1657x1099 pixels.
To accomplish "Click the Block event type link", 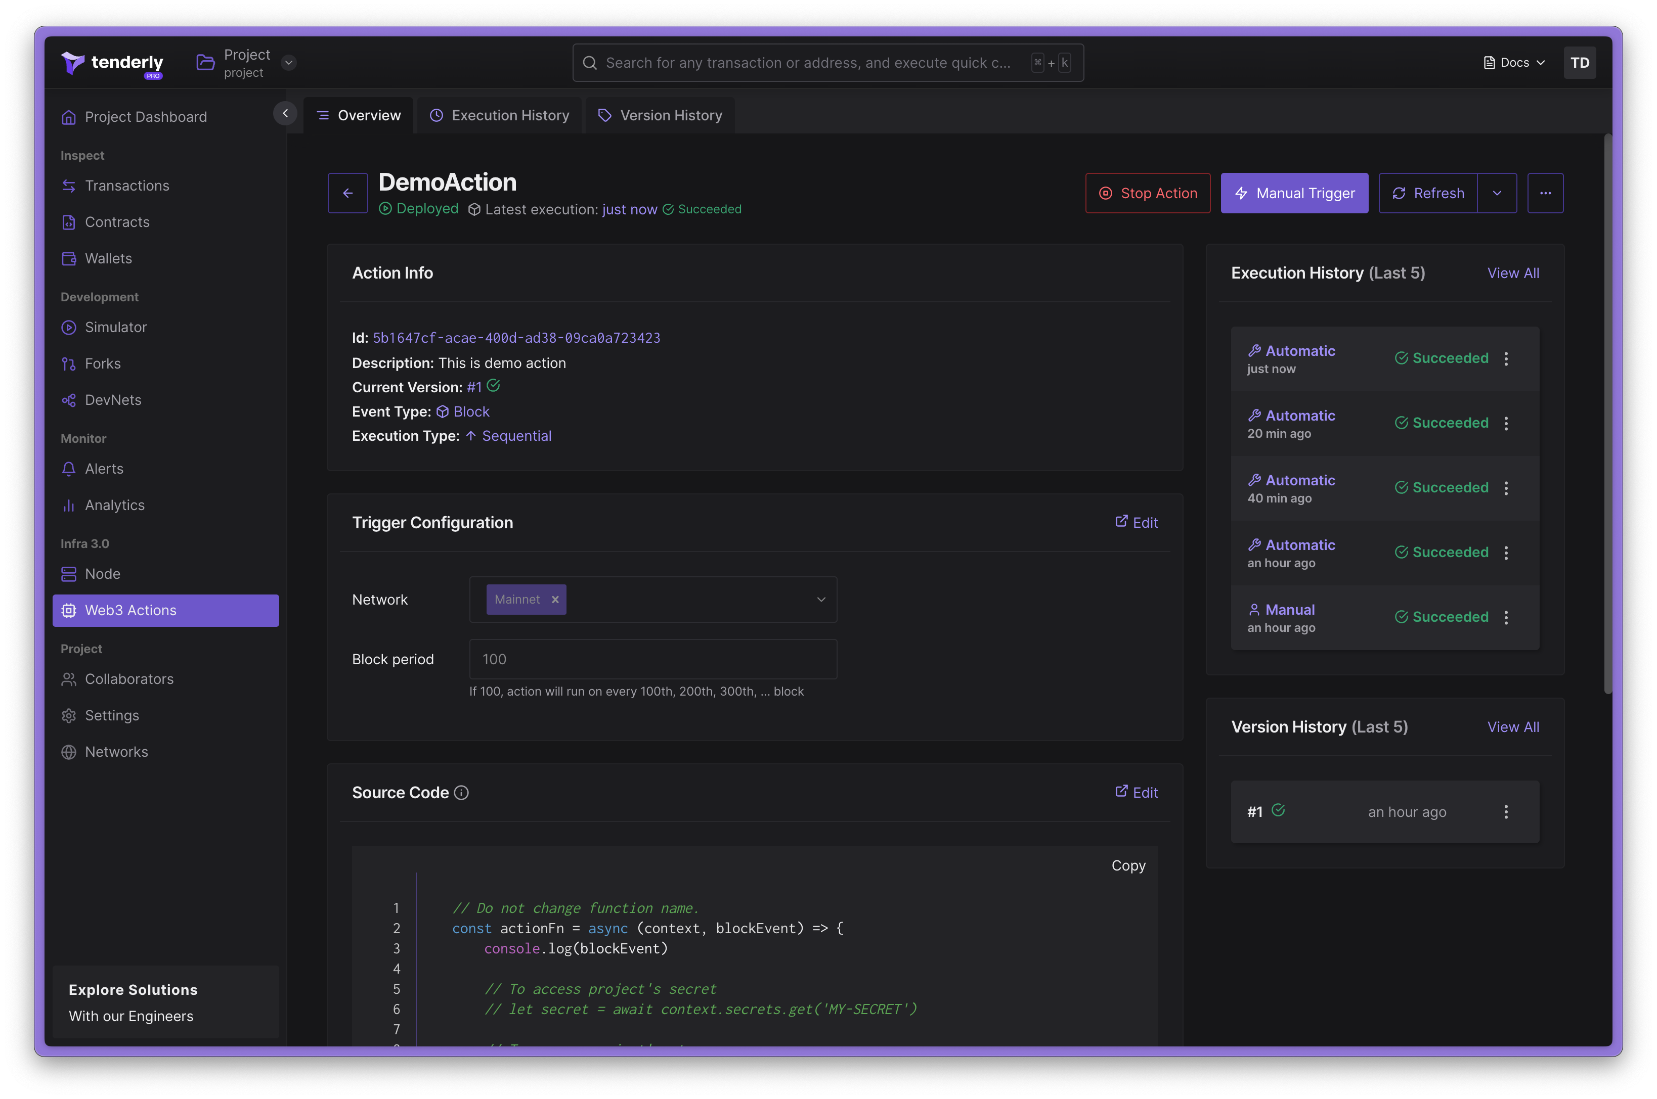I will [463, 411].
